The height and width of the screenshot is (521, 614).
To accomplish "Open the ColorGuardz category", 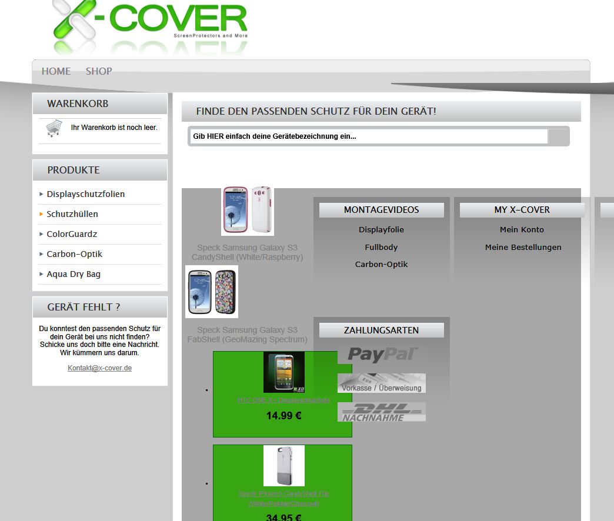I will point(72,234).
